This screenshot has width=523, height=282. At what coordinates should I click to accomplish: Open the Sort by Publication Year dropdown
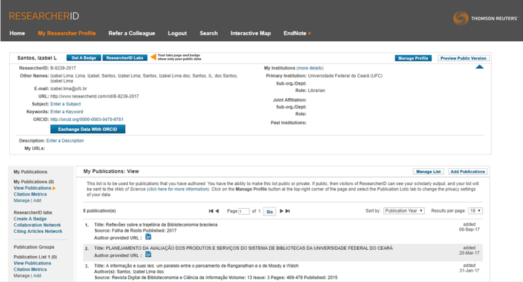[404, 211]
